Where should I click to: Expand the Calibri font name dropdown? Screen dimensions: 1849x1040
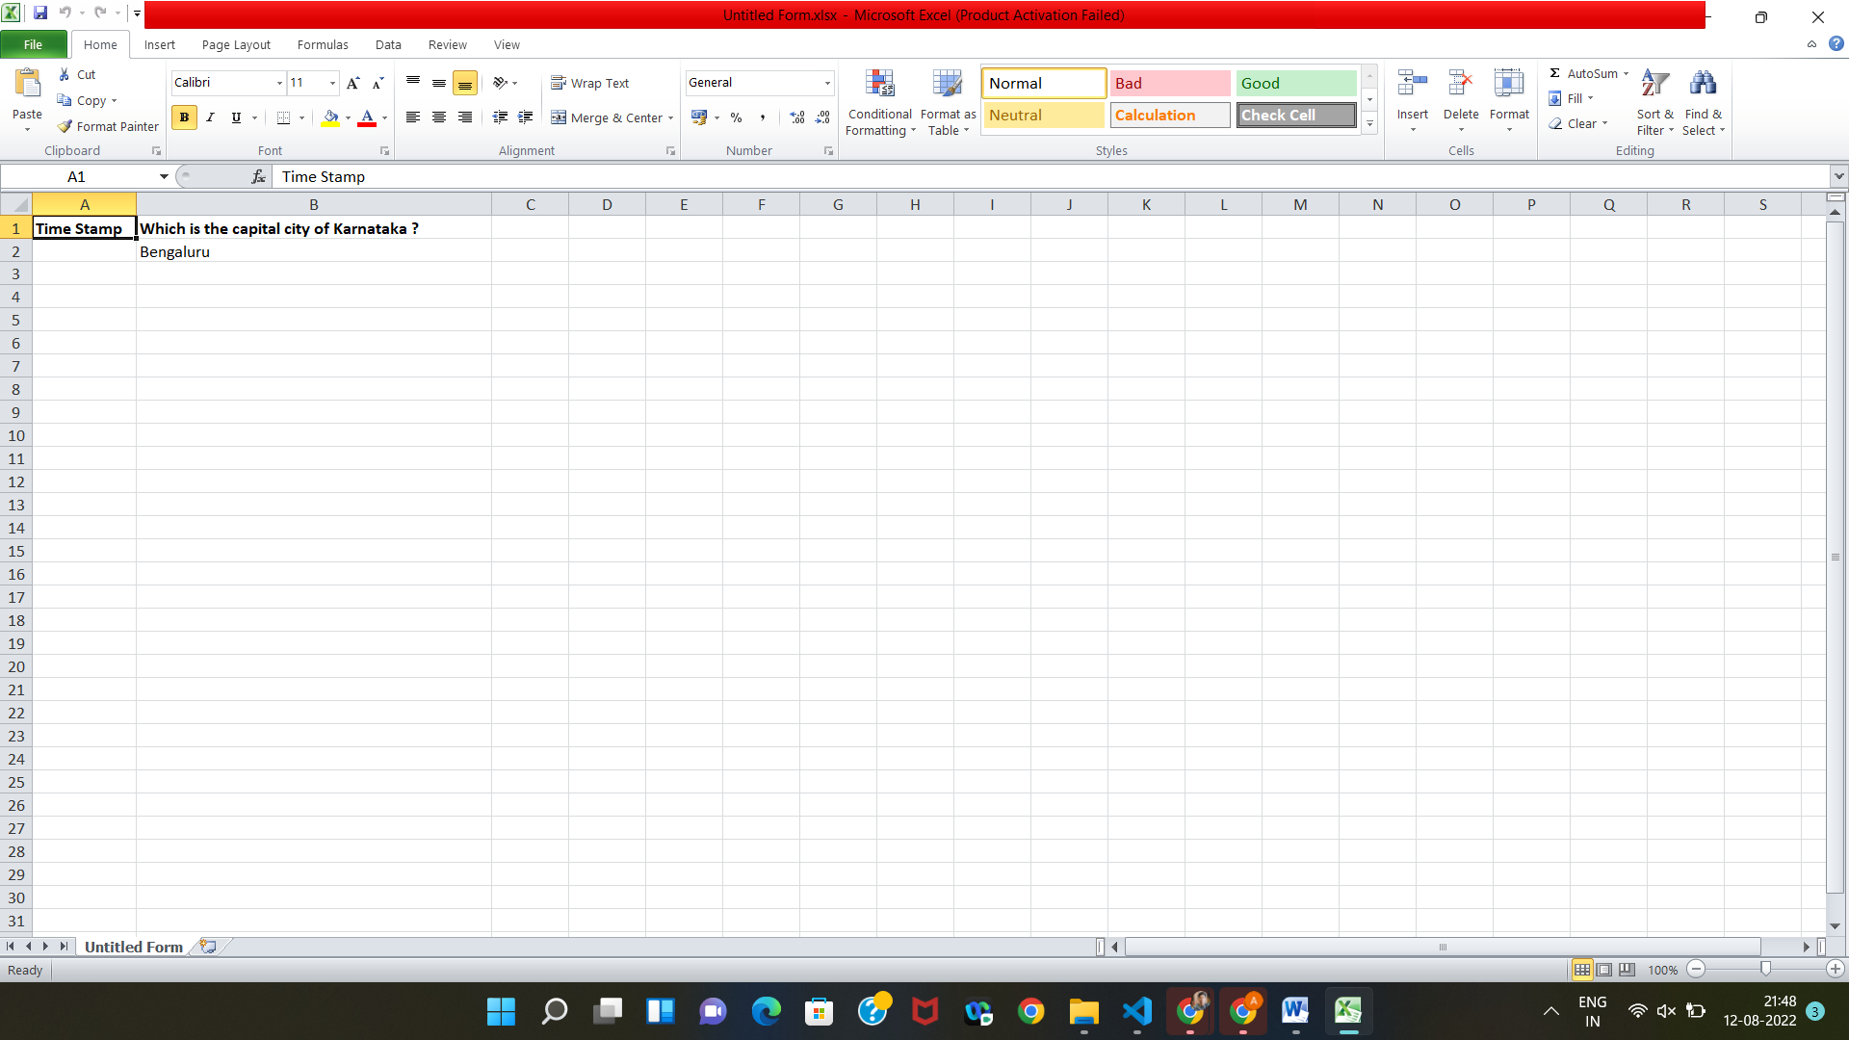[x=279, y=83]
